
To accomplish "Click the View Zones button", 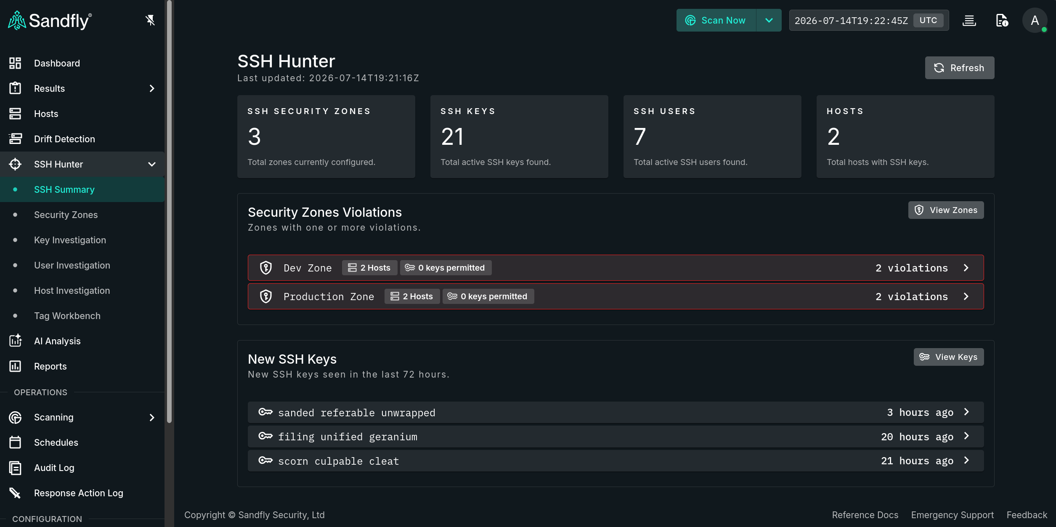I will (x=946, y=210).
